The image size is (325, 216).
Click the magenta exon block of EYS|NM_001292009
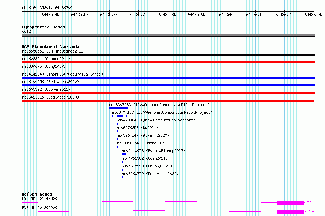point(290,212)
